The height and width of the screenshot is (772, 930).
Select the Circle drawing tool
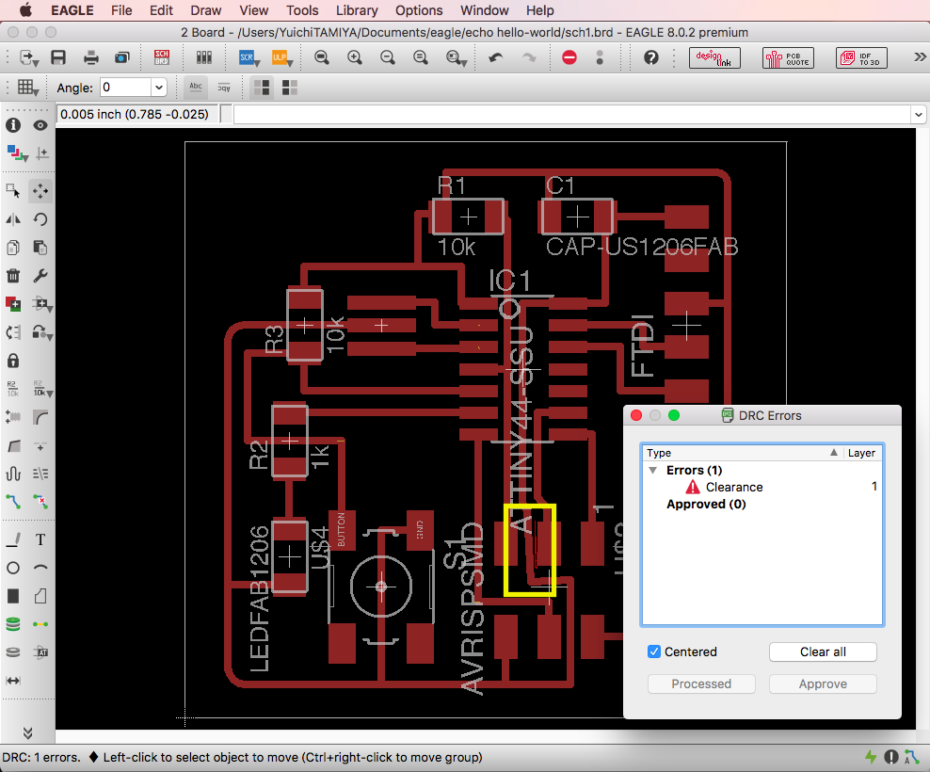coord(13,568)
